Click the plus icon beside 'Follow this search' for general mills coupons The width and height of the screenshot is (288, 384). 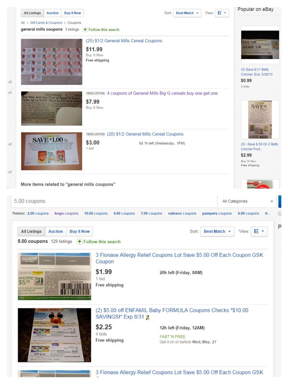click(x=85, y=30)
